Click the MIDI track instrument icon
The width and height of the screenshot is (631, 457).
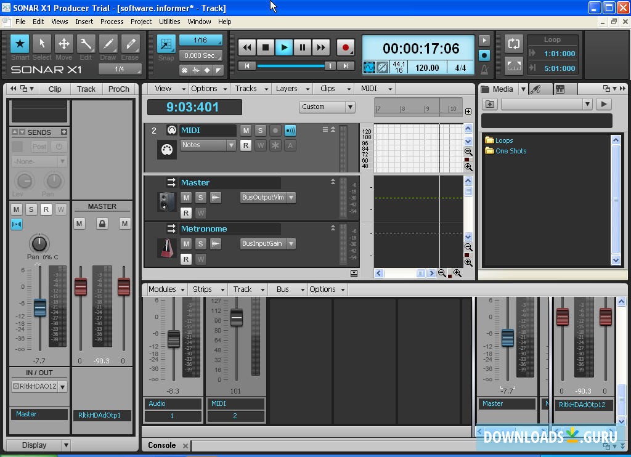click(166, 150)
